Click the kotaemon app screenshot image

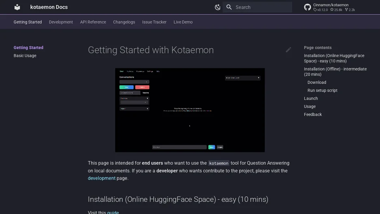tap(190, 110)
